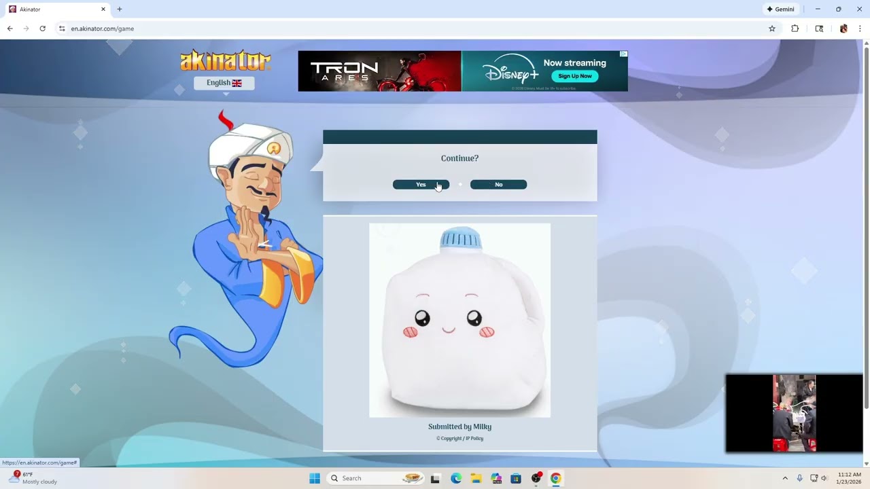Launch Microsoft Edge from the taskbar
Screen dimensions: 870x489
click(x=455, y=478)
